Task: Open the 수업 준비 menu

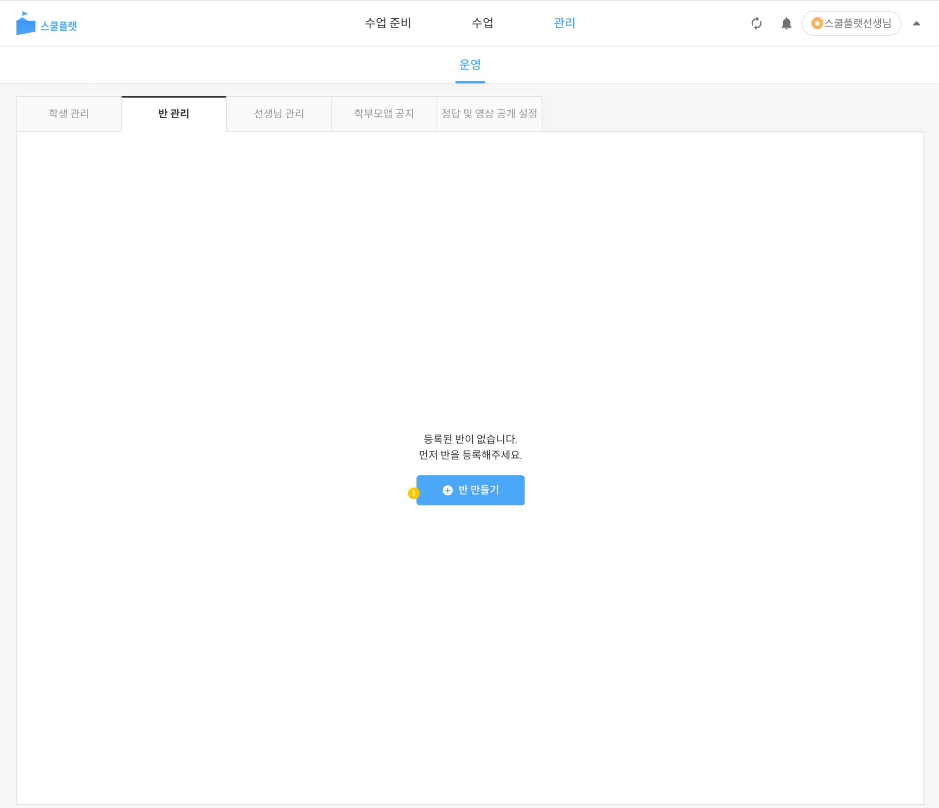Action: tap(388, 23)
